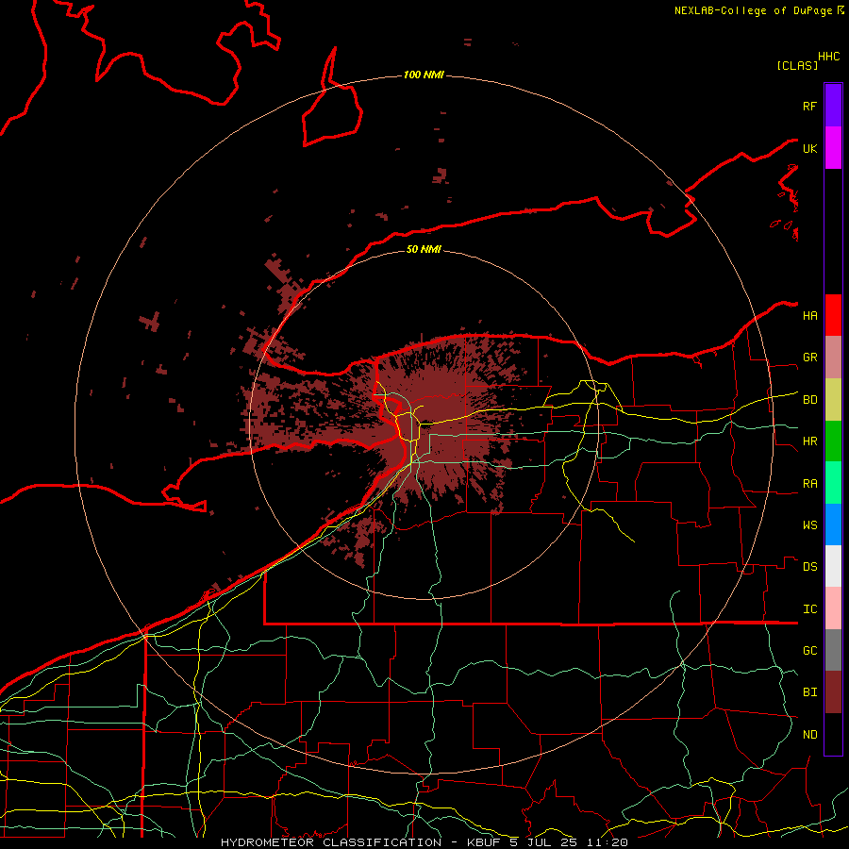Select the GR pink legend swatch
Image resolution: width=849 pixels, height=849 pixels.
coord(833,358)
